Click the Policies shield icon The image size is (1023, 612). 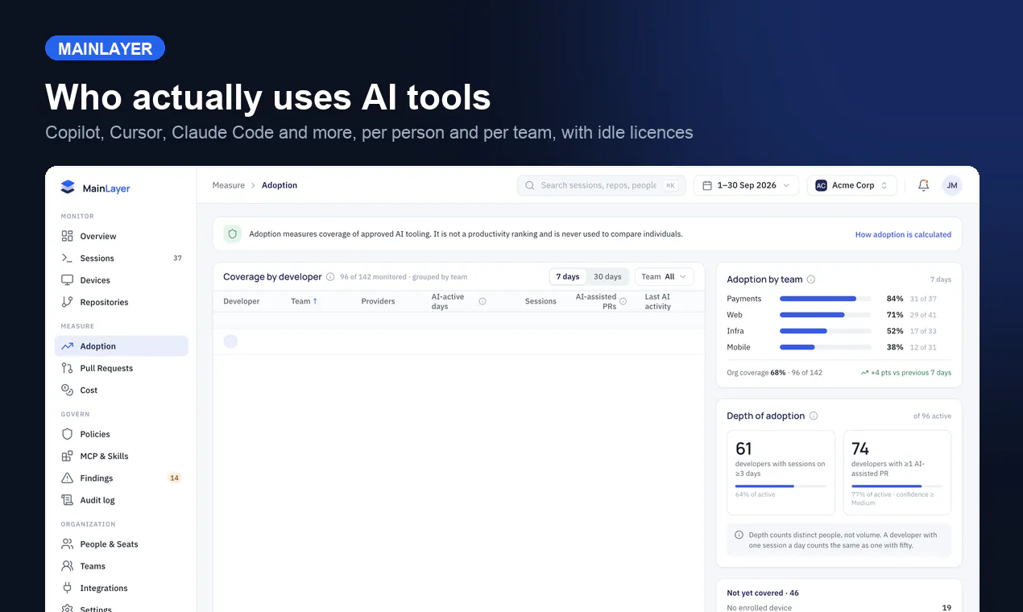[x=68, y=434]
